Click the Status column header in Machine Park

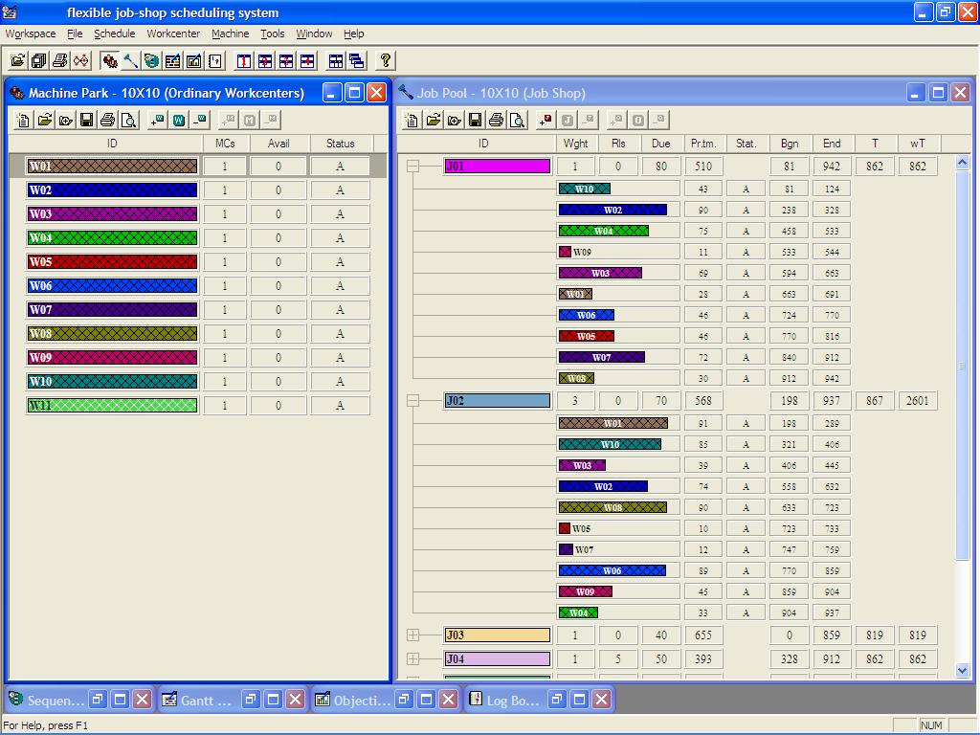(x=340, y=144)
